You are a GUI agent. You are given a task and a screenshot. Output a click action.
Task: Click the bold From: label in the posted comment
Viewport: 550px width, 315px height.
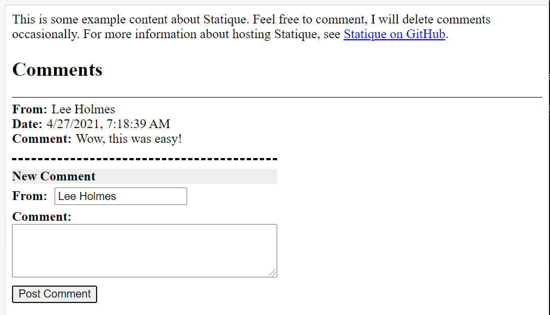[x=30, y=110]
